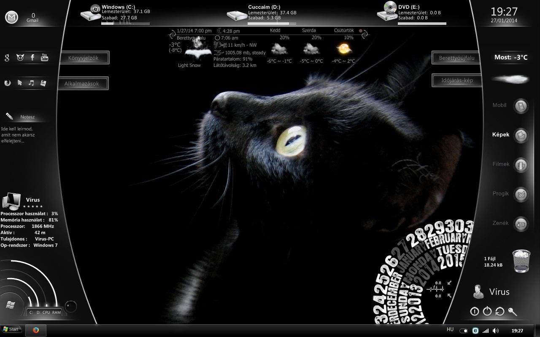
Task: Click the taskbar clock showing 19:27
Action: [517, 331]
